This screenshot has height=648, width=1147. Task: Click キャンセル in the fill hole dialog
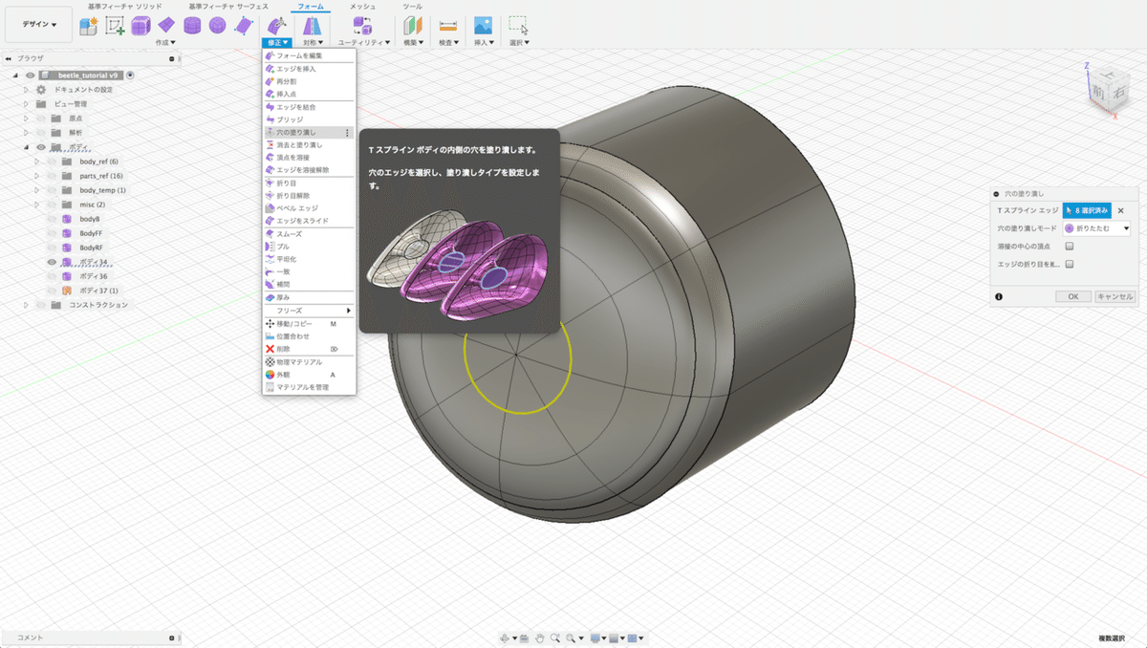pos(1115,296)
